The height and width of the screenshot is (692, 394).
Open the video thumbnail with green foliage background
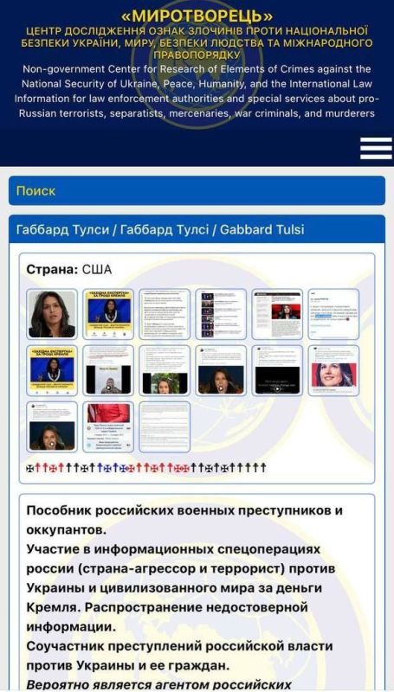tap(165, 370)
